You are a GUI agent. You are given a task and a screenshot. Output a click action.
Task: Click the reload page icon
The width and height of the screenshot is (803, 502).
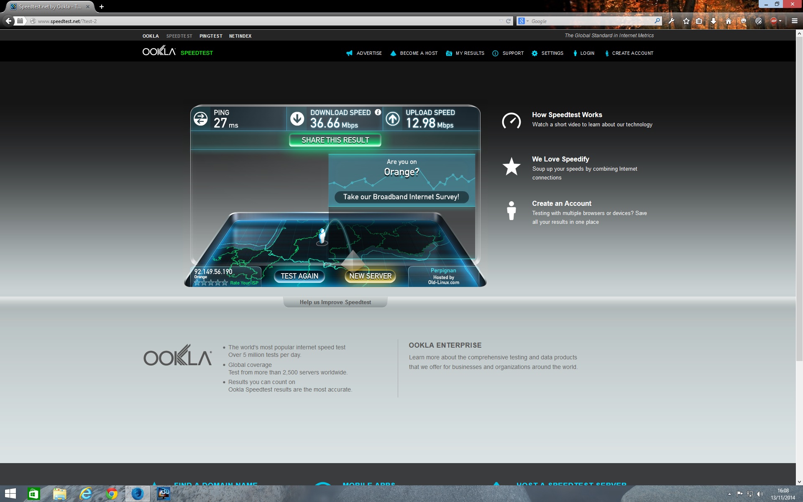pos(509,21)
